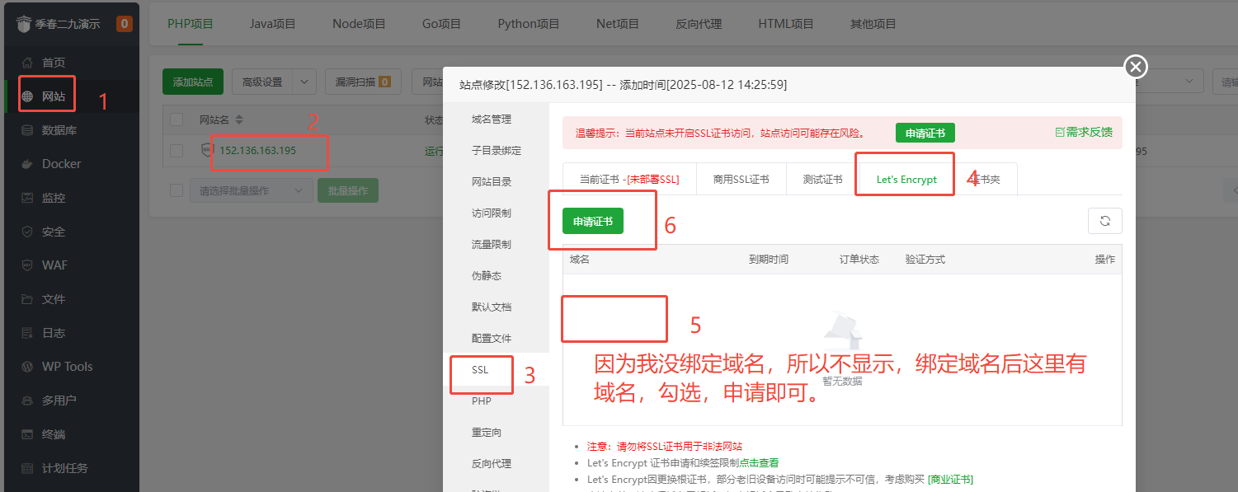The height and width of the screenshot is (492, 1238).
Task: Open the WP Tools WordPress icon
Action: 27,367
